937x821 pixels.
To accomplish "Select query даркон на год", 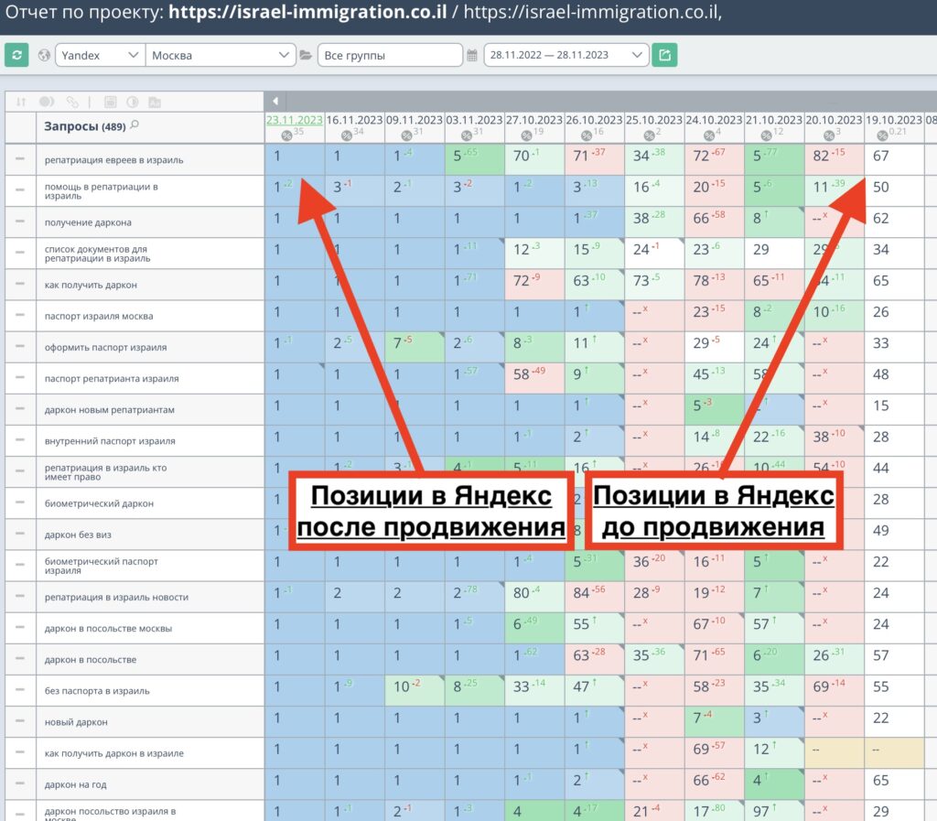I will pyautogui.click(x=75, y=784).
